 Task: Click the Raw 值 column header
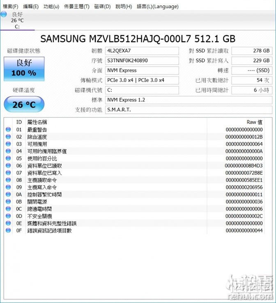[x=254, y=122]
